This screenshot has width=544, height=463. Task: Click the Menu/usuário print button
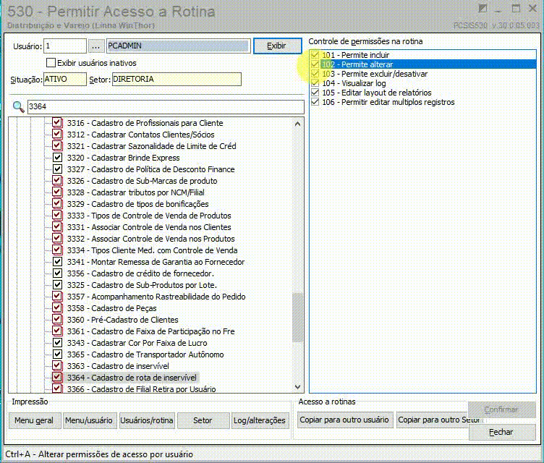point(89,420)
